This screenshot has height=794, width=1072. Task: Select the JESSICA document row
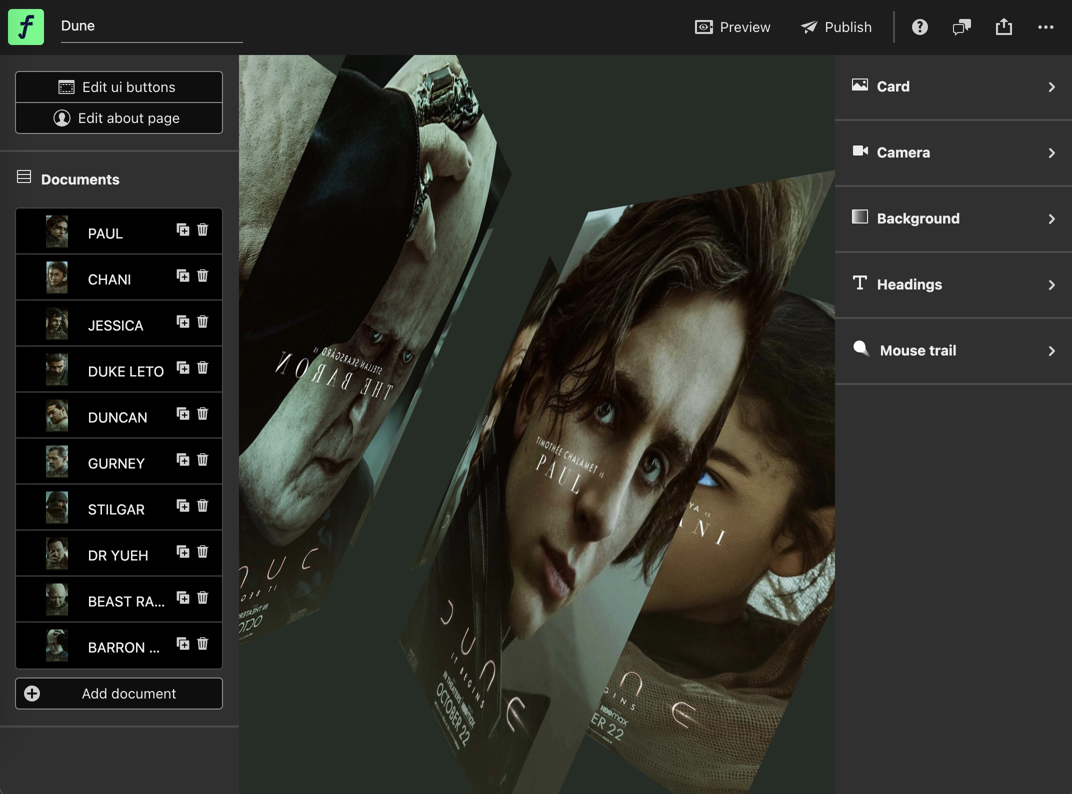pos(119,323)
